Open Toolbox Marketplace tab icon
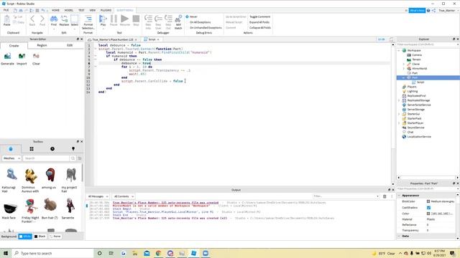The width and height of the screenshot is (460, 258). coord(11,149)
